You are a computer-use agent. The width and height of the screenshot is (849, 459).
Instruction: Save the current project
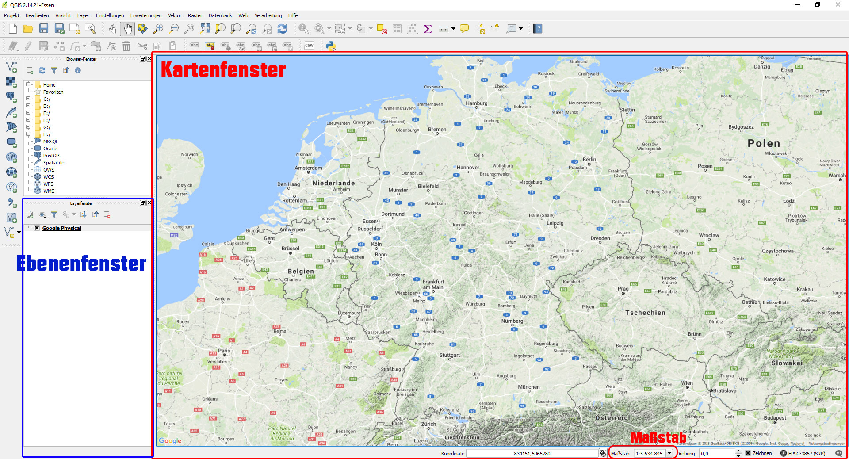(44, 29)
